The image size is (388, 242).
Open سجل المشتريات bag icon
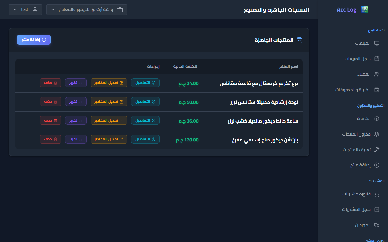pos(377,209)
